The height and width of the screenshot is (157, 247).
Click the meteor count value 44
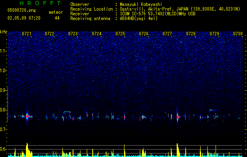click(x=57, y=18)
